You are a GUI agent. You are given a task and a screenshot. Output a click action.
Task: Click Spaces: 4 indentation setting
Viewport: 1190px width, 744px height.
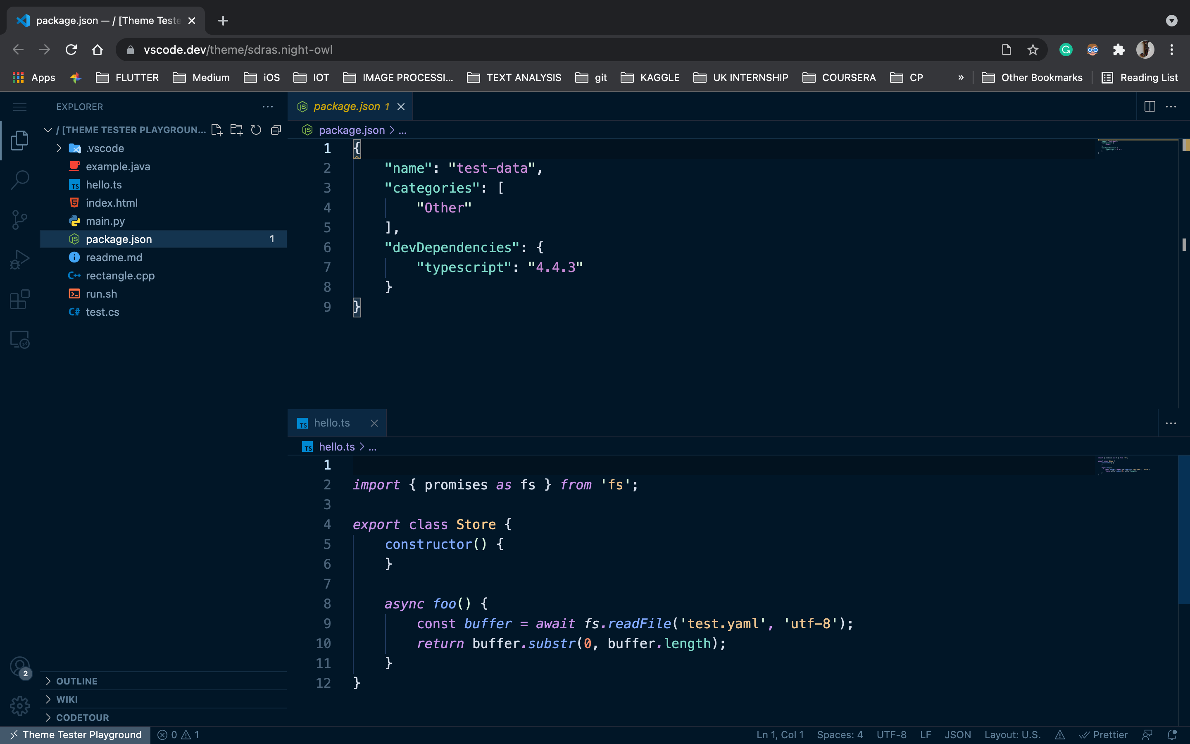tap(839, 734)
